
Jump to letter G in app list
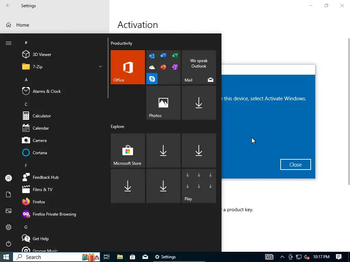[26, 227]
